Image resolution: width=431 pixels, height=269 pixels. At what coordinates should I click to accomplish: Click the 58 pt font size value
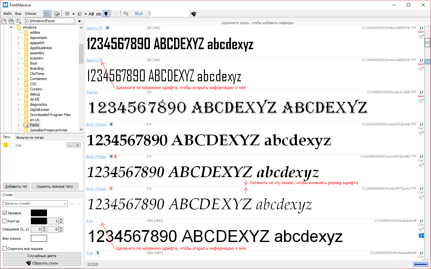click(x=139, y=13)
